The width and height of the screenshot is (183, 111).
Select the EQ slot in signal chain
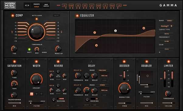tap(64, 5)
